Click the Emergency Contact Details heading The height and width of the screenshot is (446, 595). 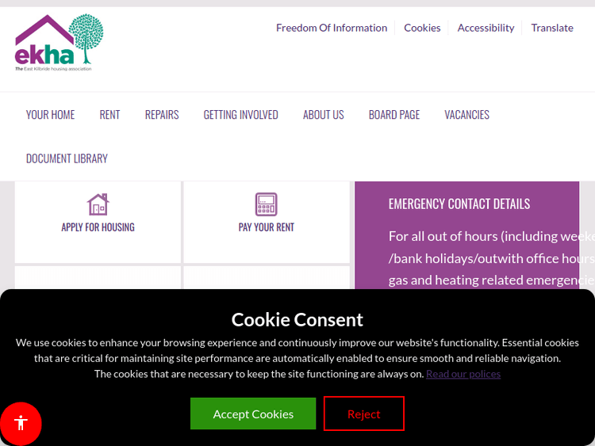(459, 204)
